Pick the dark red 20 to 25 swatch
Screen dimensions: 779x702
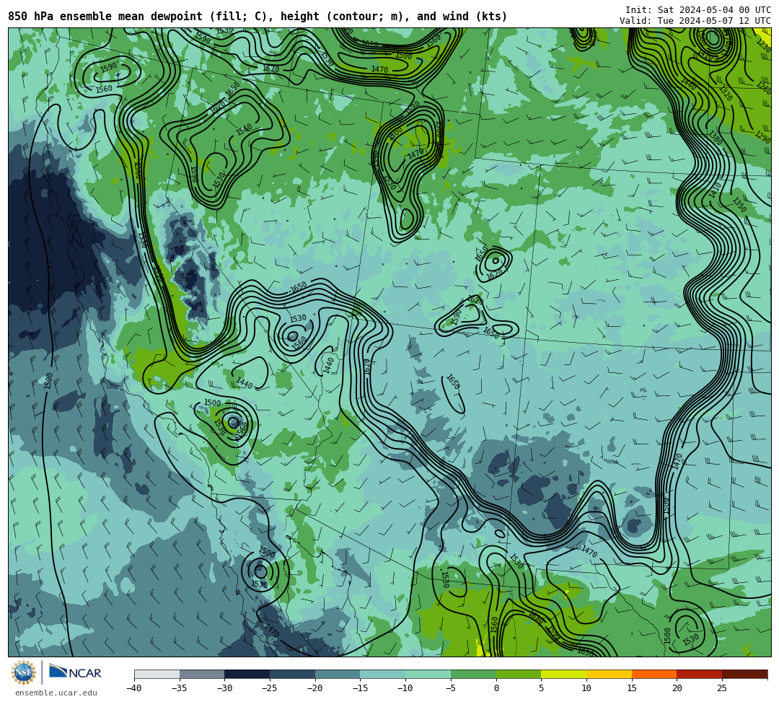699,674
